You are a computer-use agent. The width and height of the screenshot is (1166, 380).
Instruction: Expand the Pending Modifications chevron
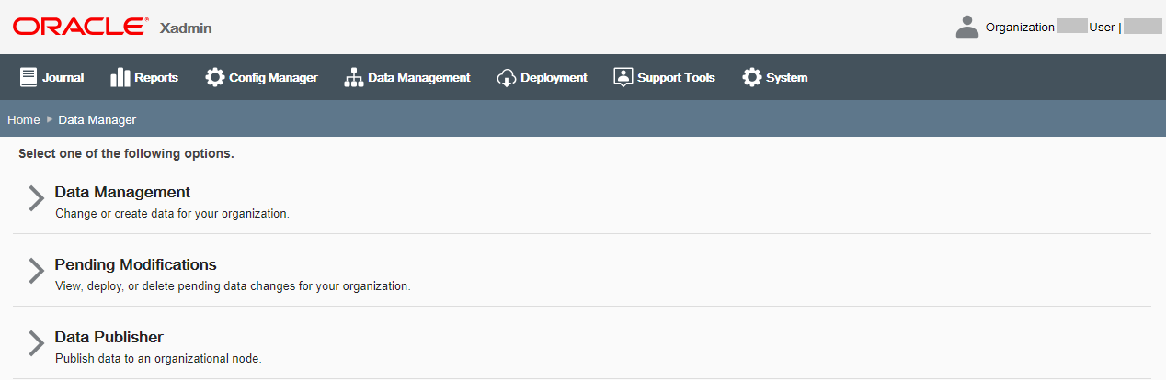click(x=36, y=270)
